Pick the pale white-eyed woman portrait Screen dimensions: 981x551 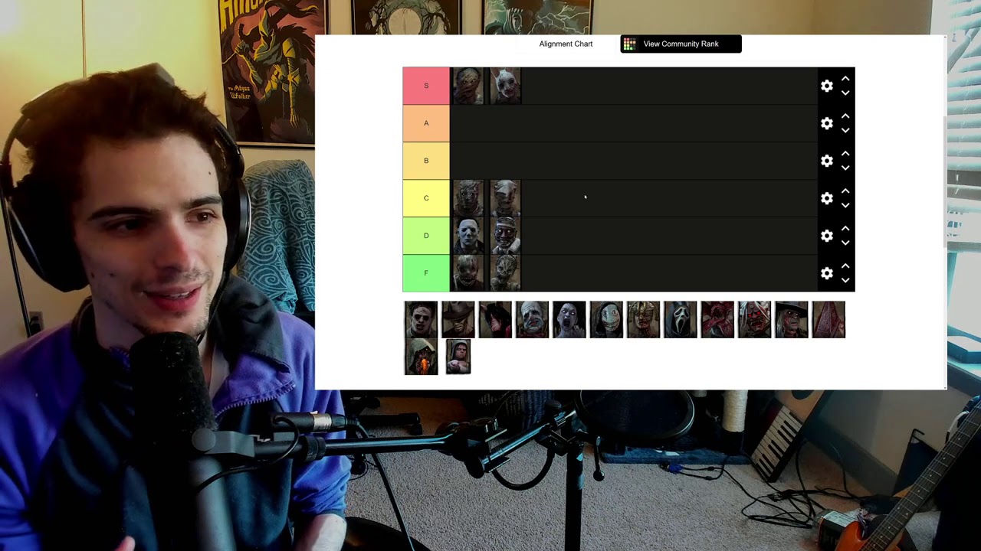coord(569,319)
